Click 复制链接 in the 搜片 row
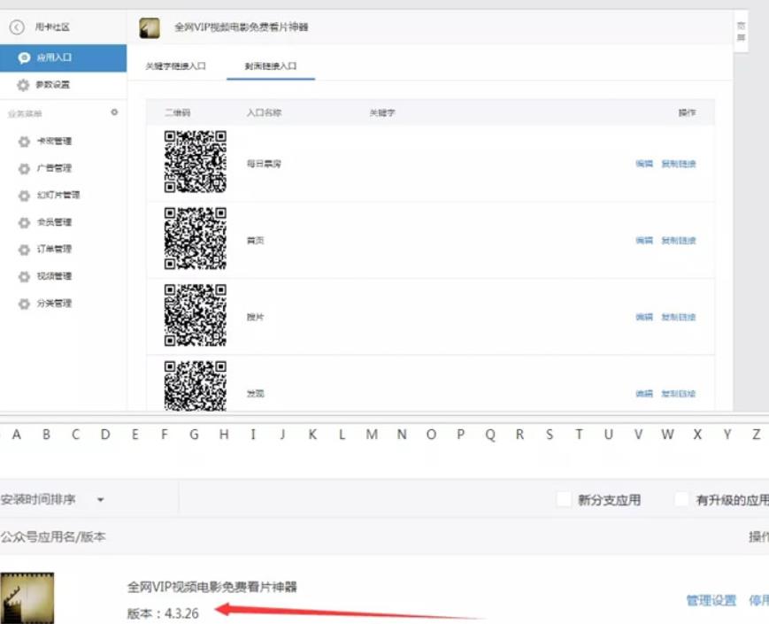The height and width of the screenshot is (624, 769). point(679,317)
